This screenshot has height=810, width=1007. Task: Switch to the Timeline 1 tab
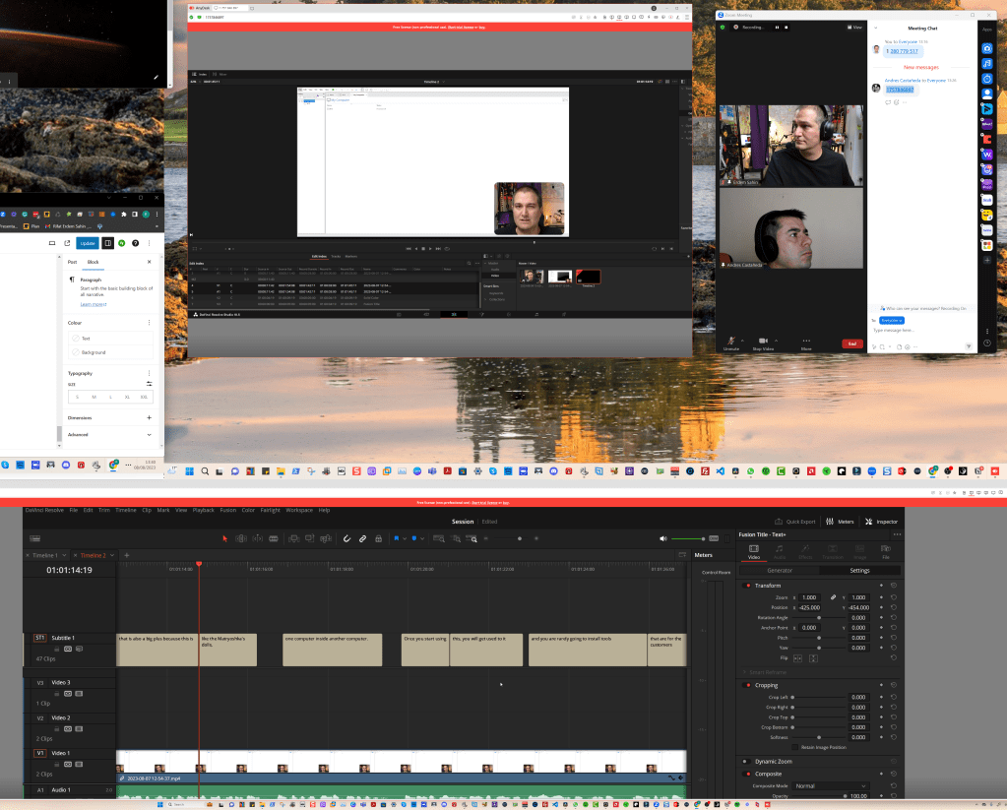tap(45, 555)
